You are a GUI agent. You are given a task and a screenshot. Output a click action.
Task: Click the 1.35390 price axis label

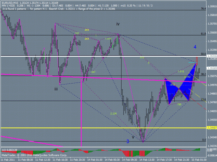(x=212, y=50)
